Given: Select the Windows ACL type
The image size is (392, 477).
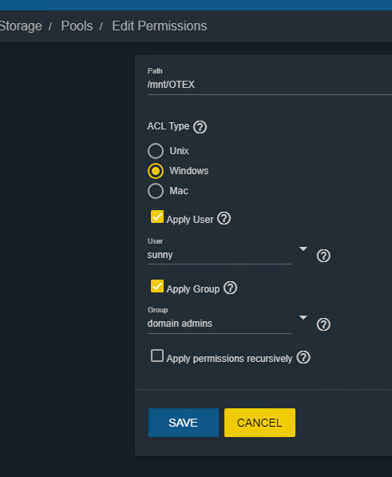Looking at the screenshot, I should tap(156, 171).
